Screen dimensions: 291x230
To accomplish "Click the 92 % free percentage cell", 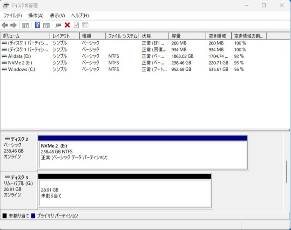I will (239, 56).
